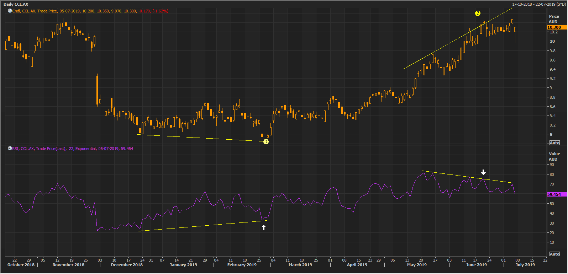Click the 30 RSI axis label
568x274 pixels.
point(552,223)
